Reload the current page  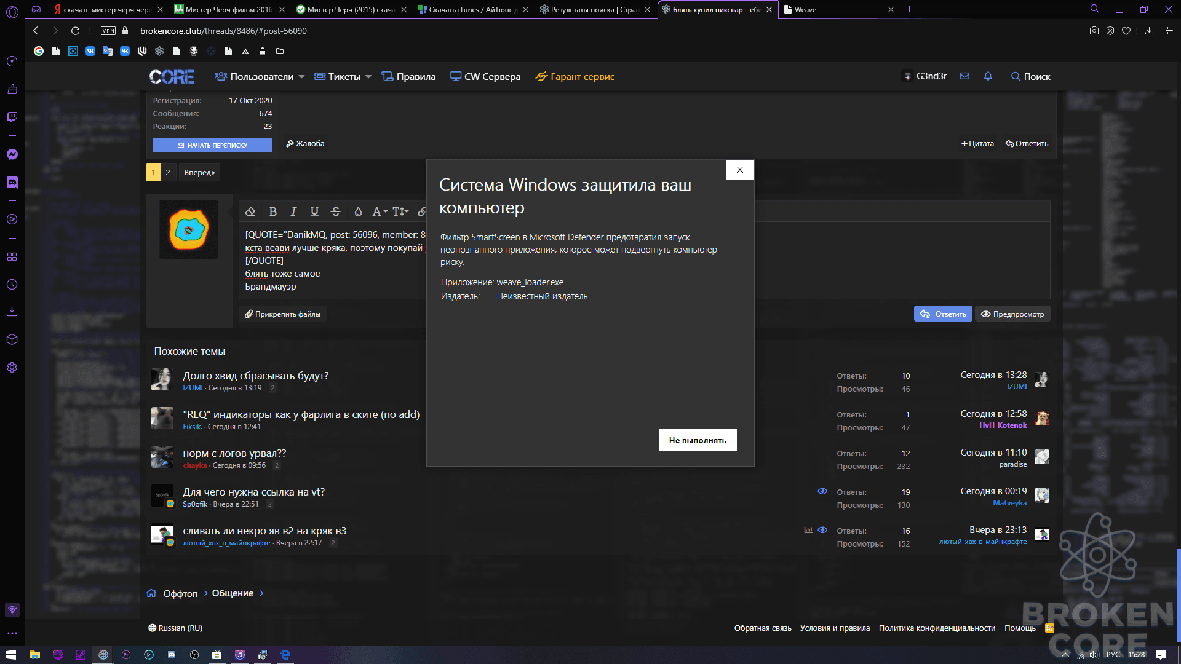tap(75, 31)
